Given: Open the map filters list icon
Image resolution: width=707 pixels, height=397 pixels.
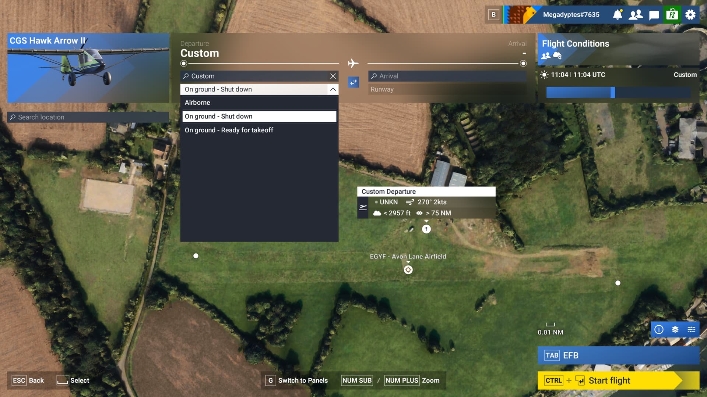Looking at the screenshot, I should point(691,329).
